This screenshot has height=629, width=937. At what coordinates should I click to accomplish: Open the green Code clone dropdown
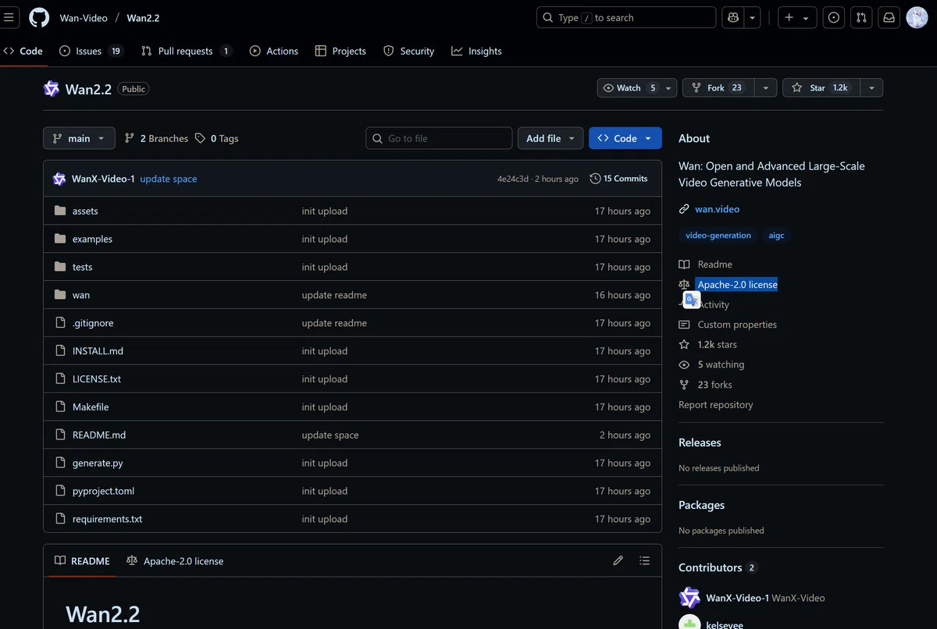pyautogui.click(x=625, y=138)
